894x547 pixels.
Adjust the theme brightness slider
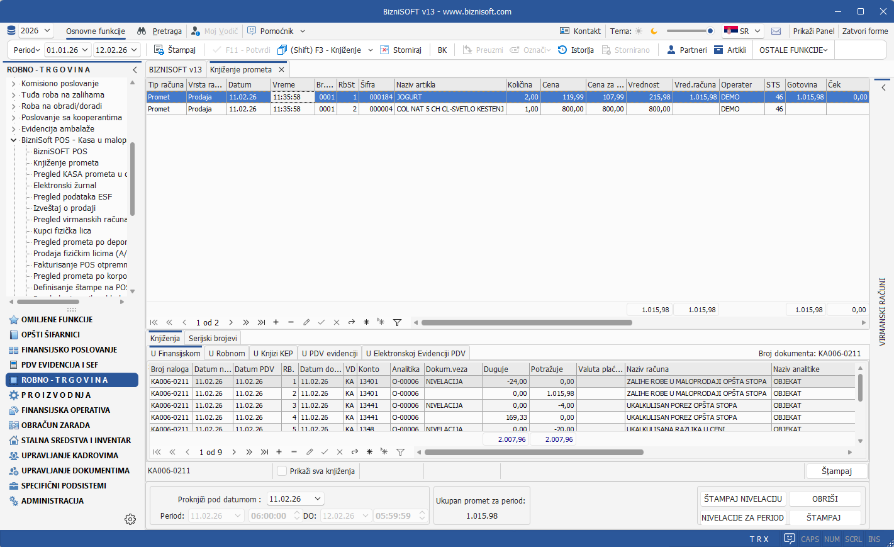(x=710, y=31)
